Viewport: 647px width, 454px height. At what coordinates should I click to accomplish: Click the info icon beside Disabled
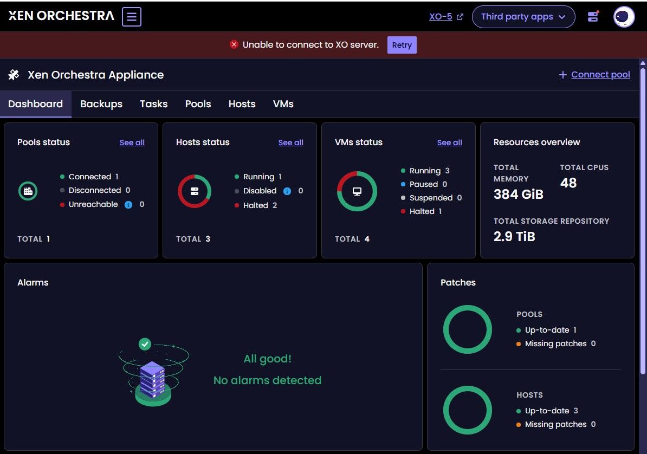pyautogui.click(x=287, y=191)
